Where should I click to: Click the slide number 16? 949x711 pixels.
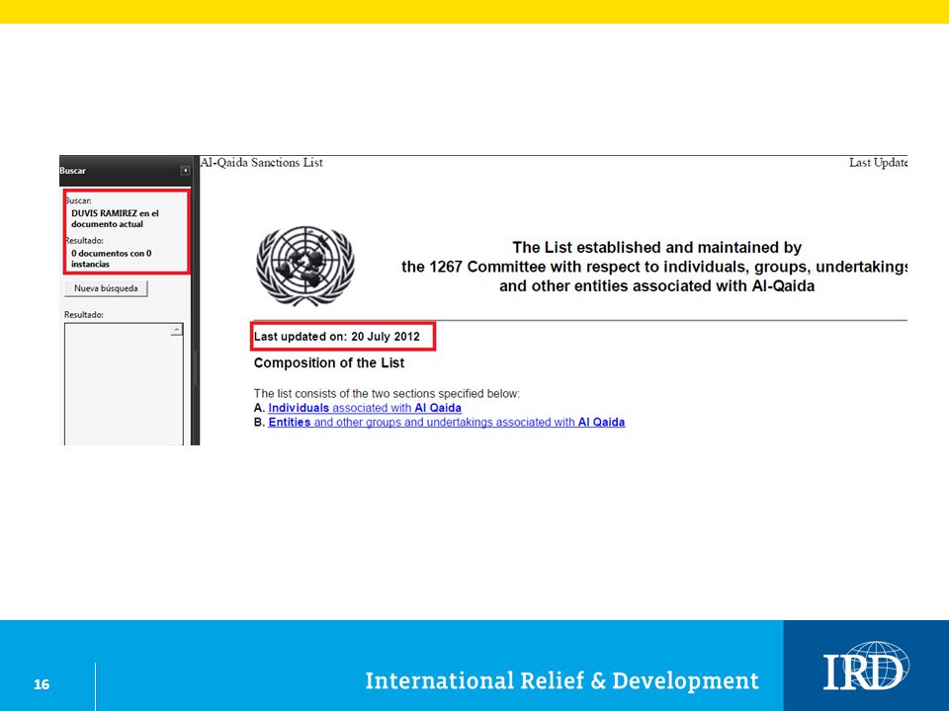pos(42,683)
